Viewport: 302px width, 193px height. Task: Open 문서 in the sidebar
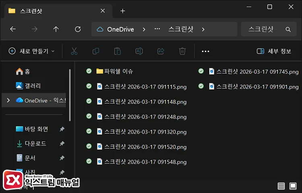pyautogui.click(x=25, y=158)
